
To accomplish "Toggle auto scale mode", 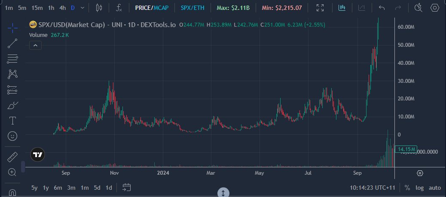I will coord(435,188).
